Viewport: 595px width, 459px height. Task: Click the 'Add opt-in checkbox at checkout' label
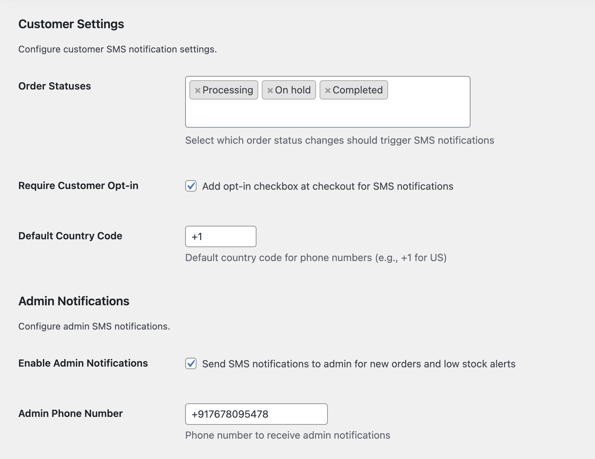pyautogui.click(x=327, y=187)
